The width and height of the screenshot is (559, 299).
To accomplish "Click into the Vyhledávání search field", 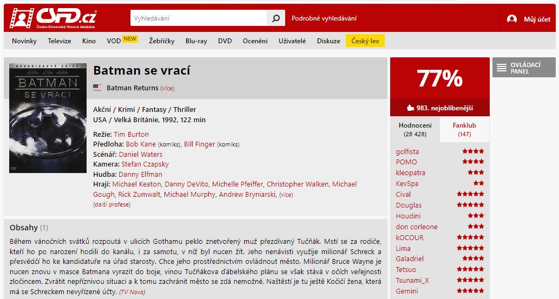I will tap(199, 18).
